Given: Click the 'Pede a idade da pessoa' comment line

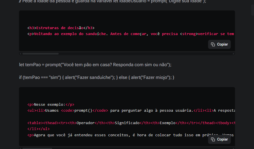Looking at the screenshot, I should click(x=113, y=1).
